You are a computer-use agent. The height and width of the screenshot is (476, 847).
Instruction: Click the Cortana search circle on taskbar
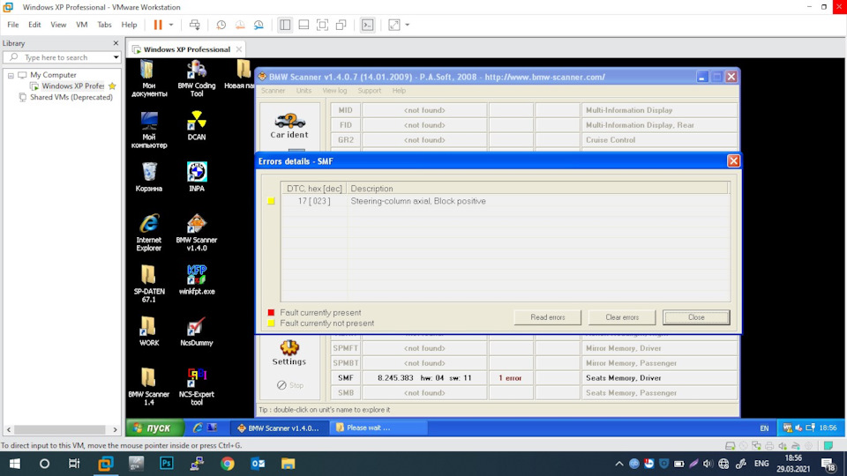44,463
